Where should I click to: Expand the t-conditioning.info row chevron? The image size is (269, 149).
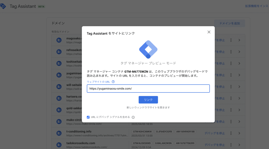coord(239,133)
